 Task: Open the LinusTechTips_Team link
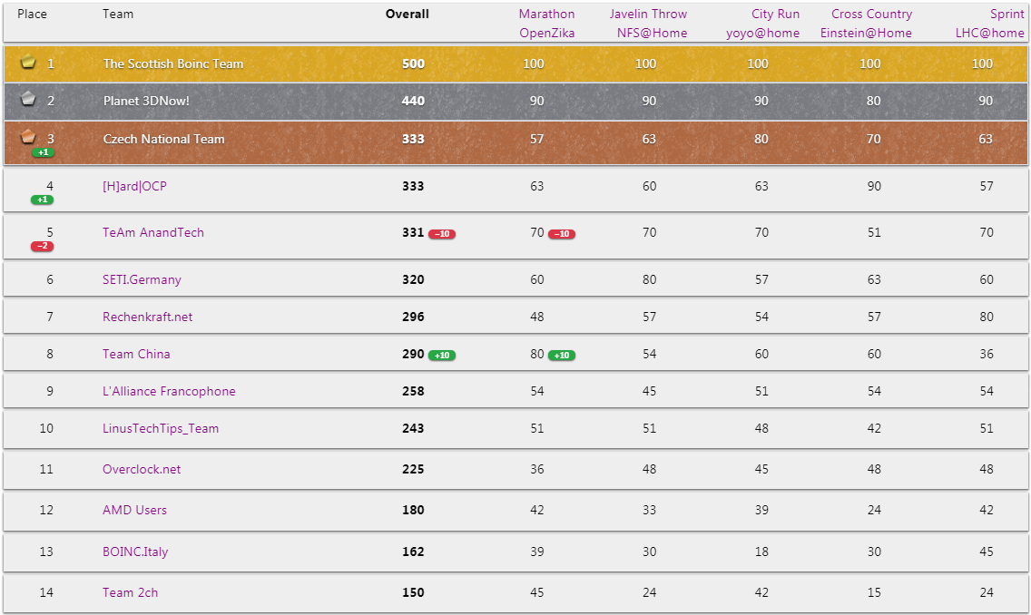pyautogui.click(x=161, y=428)
